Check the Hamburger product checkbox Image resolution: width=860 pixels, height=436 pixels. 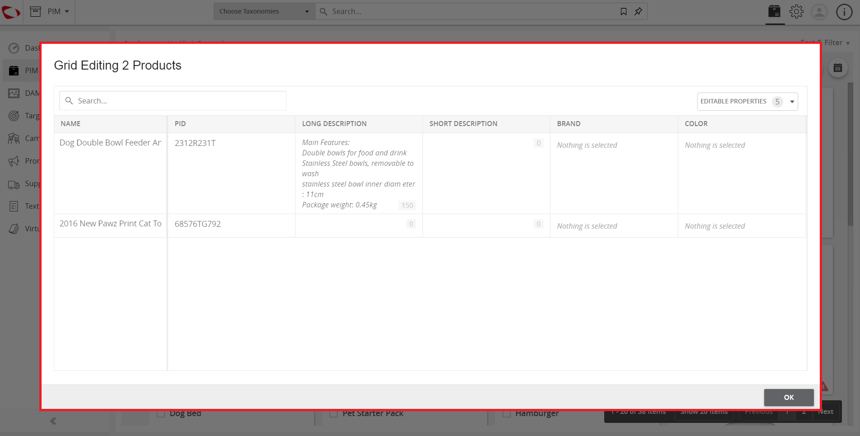507,414
